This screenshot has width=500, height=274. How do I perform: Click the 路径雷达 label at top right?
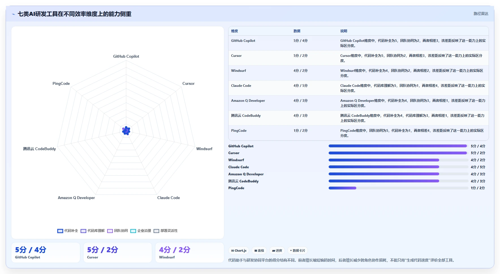tap(481, 14)
